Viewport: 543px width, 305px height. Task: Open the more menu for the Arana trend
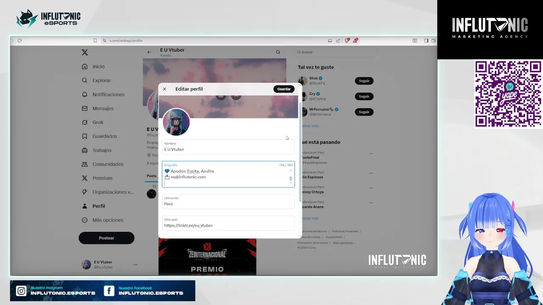(371, 202)
